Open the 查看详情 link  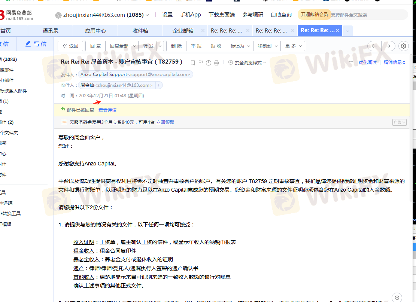pos(107,110)
